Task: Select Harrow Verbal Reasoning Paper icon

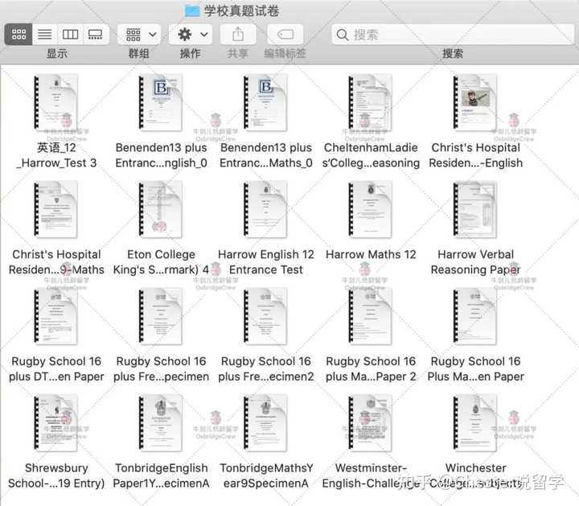Action: [x=475, y=209]
